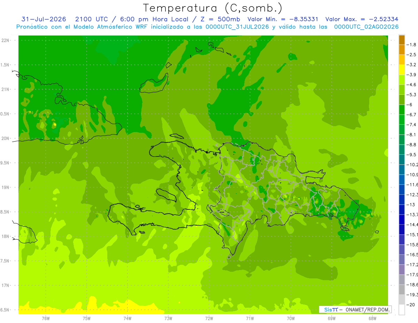418x323 pixels.
Task: Click the '-9.5' colorbar legend value
Action: [x=411, y=154]
